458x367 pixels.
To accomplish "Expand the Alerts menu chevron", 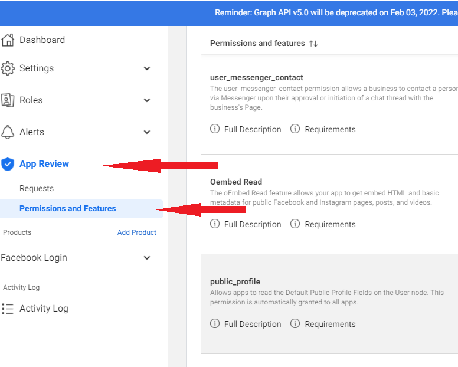I will tap(147, 132).
